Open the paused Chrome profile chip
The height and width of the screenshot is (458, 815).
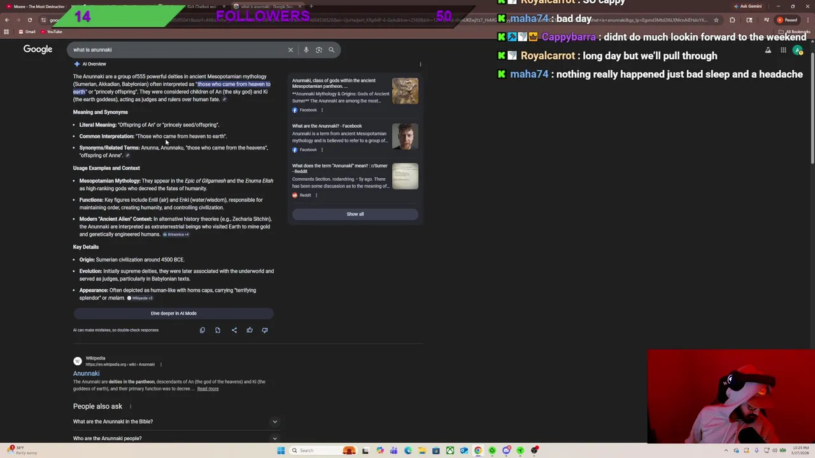coord(788,20)
